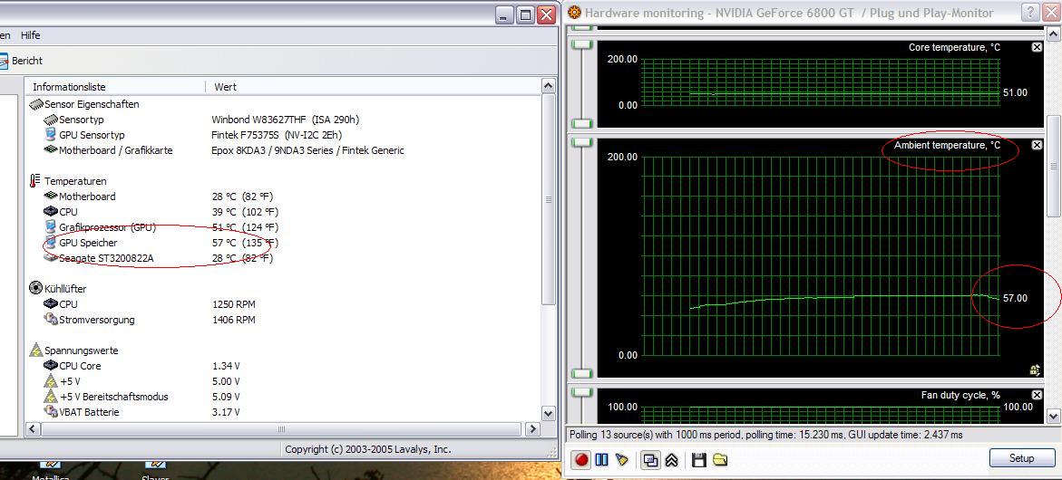
Task: Click the value '1250 RPM'
Action: [x=234, y=304]
